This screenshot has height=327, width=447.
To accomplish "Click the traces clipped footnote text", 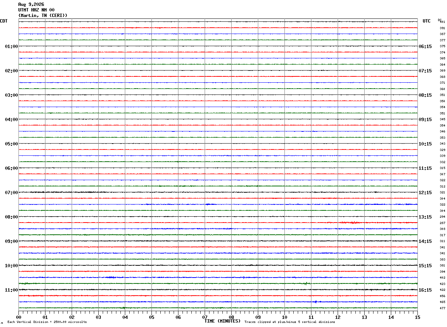I will pyautogui.click(x=290, y=322).
